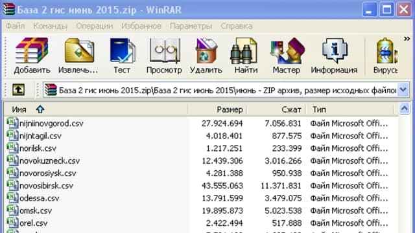Click the archive icon in address bar
Image resolution: width=415 pixels, height=233 pixels.
[x=51, y=90]
